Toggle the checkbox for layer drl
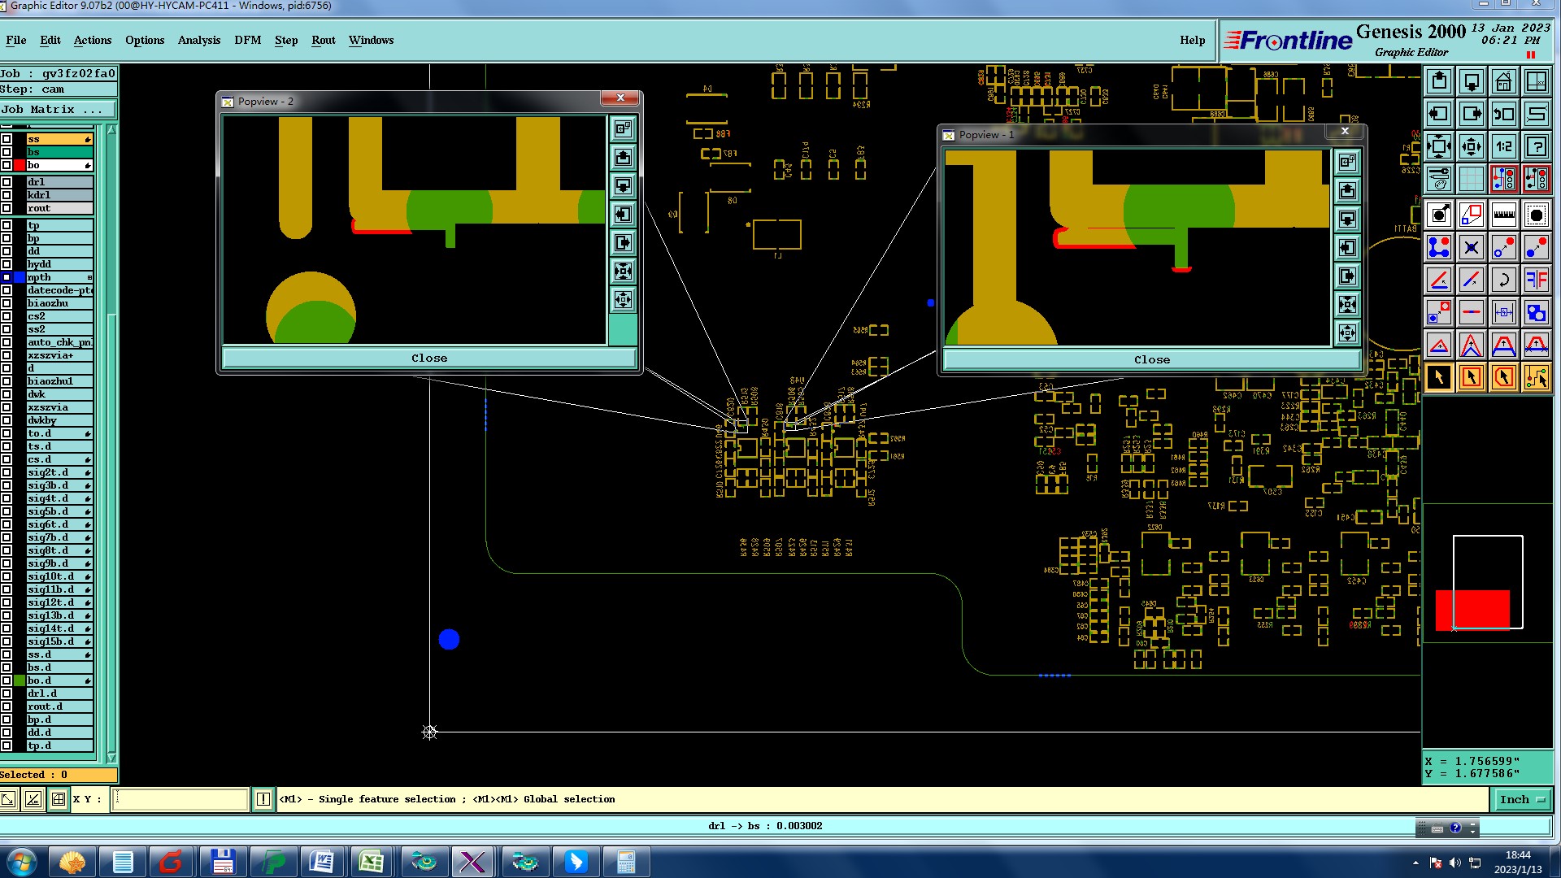The width and height of the screenshot is (1561, 878). 7,182
